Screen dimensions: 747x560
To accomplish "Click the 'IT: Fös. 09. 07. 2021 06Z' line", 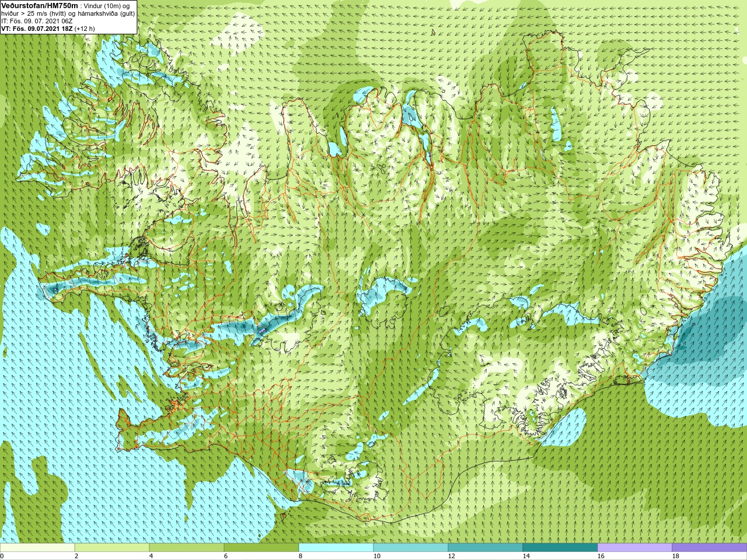I will tap(37, 21).
